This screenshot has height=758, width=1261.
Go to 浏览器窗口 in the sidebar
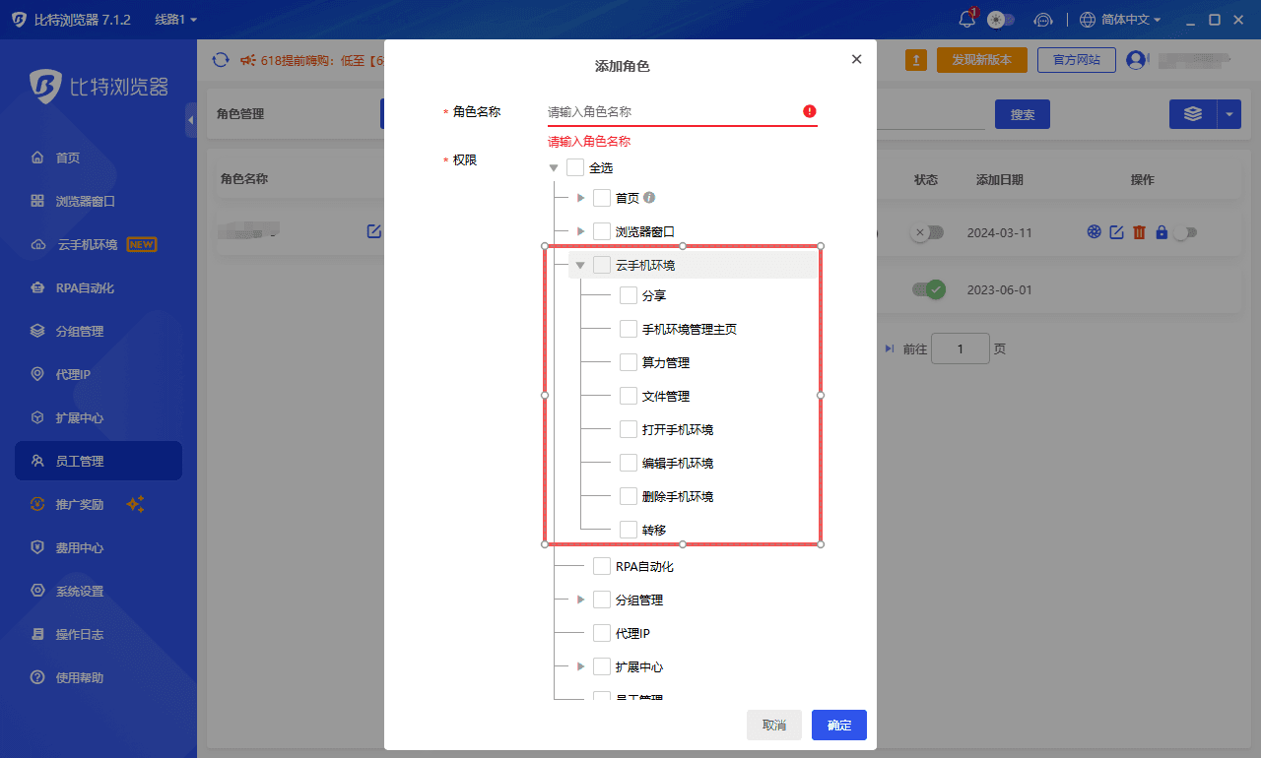99,201
